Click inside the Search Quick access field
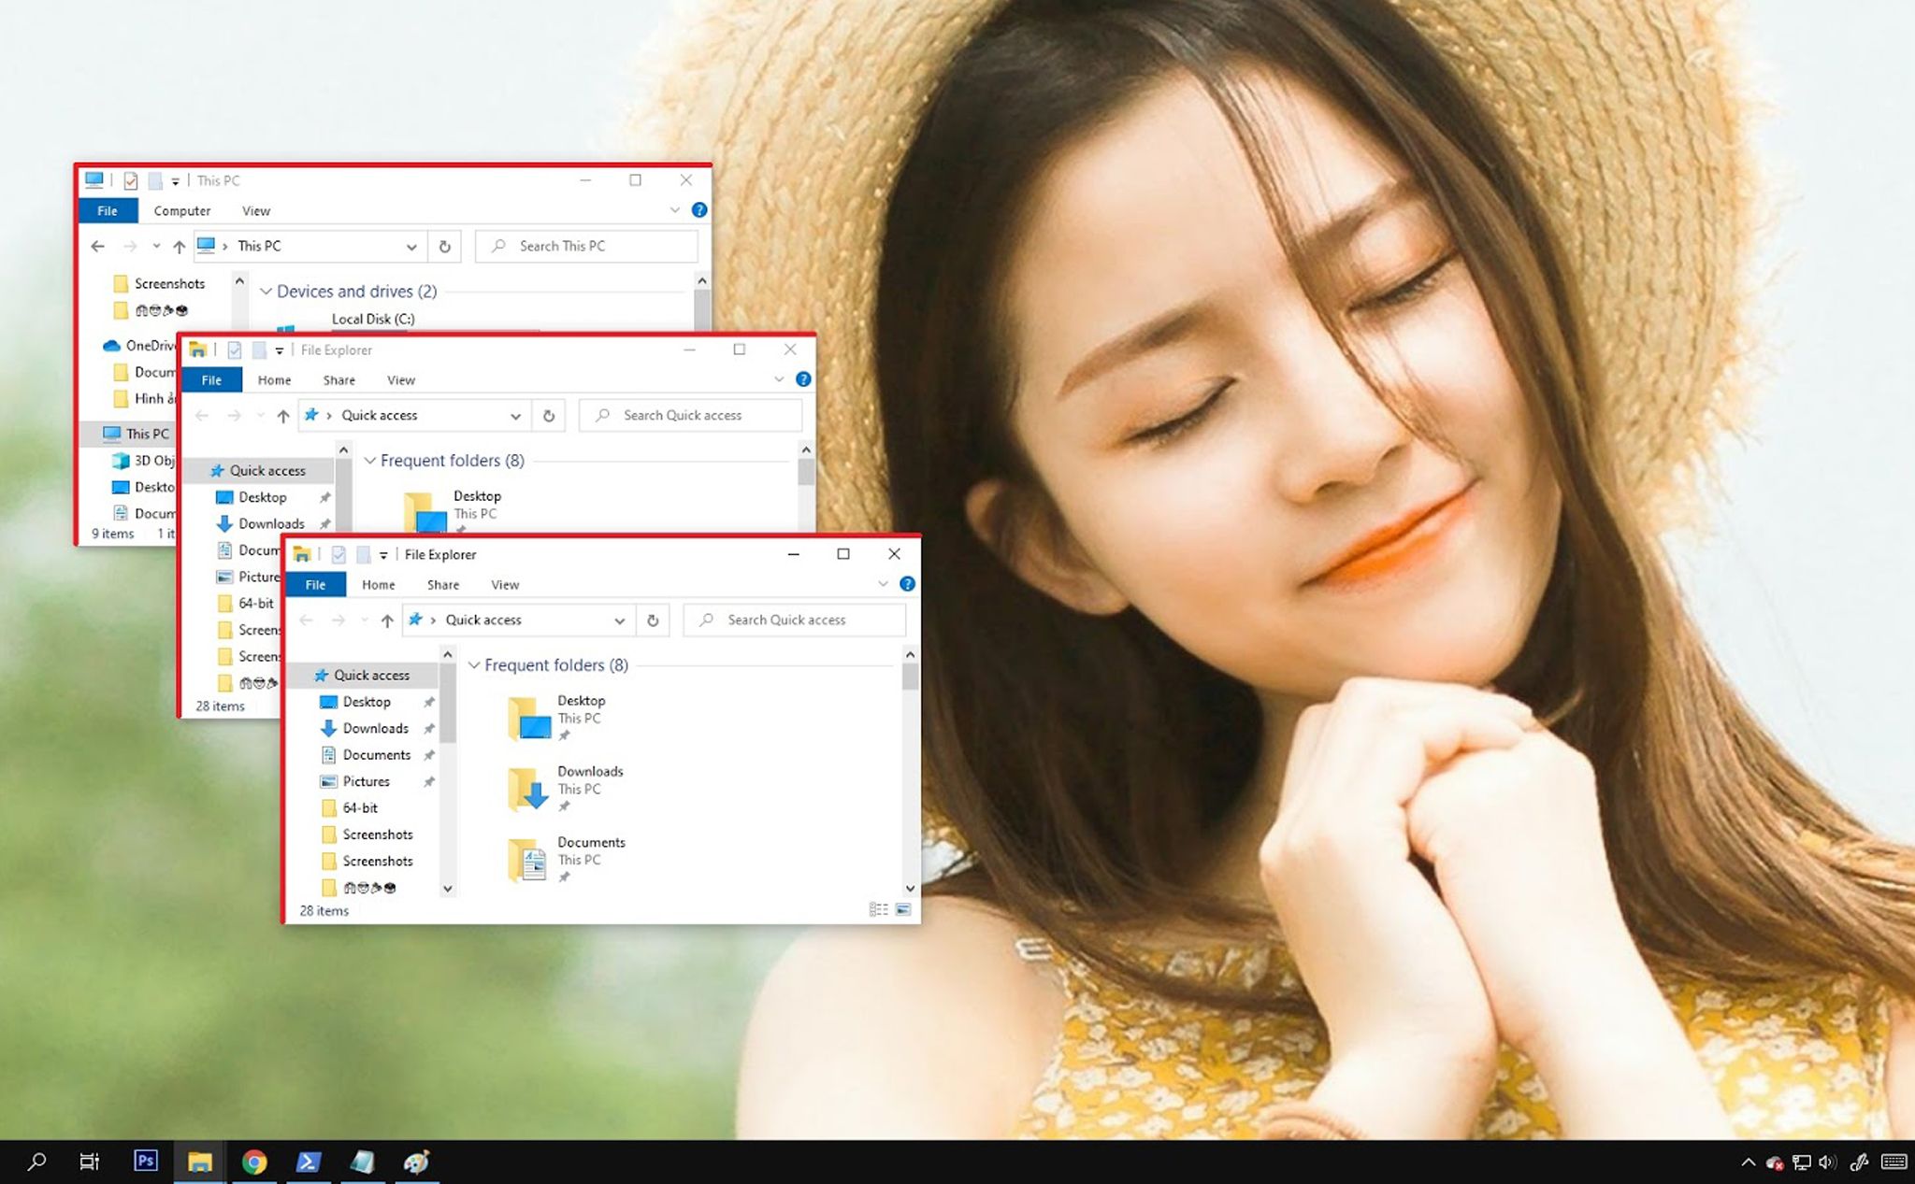 (x=795, y=620)
